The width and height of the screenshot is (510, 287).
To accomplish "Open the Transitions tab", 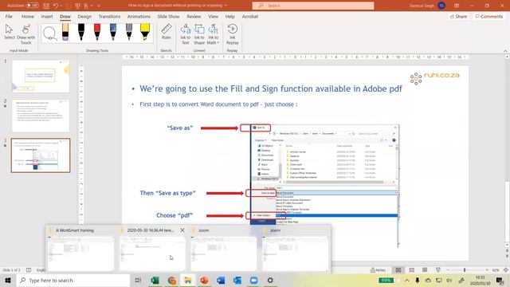I will [109, 16].
